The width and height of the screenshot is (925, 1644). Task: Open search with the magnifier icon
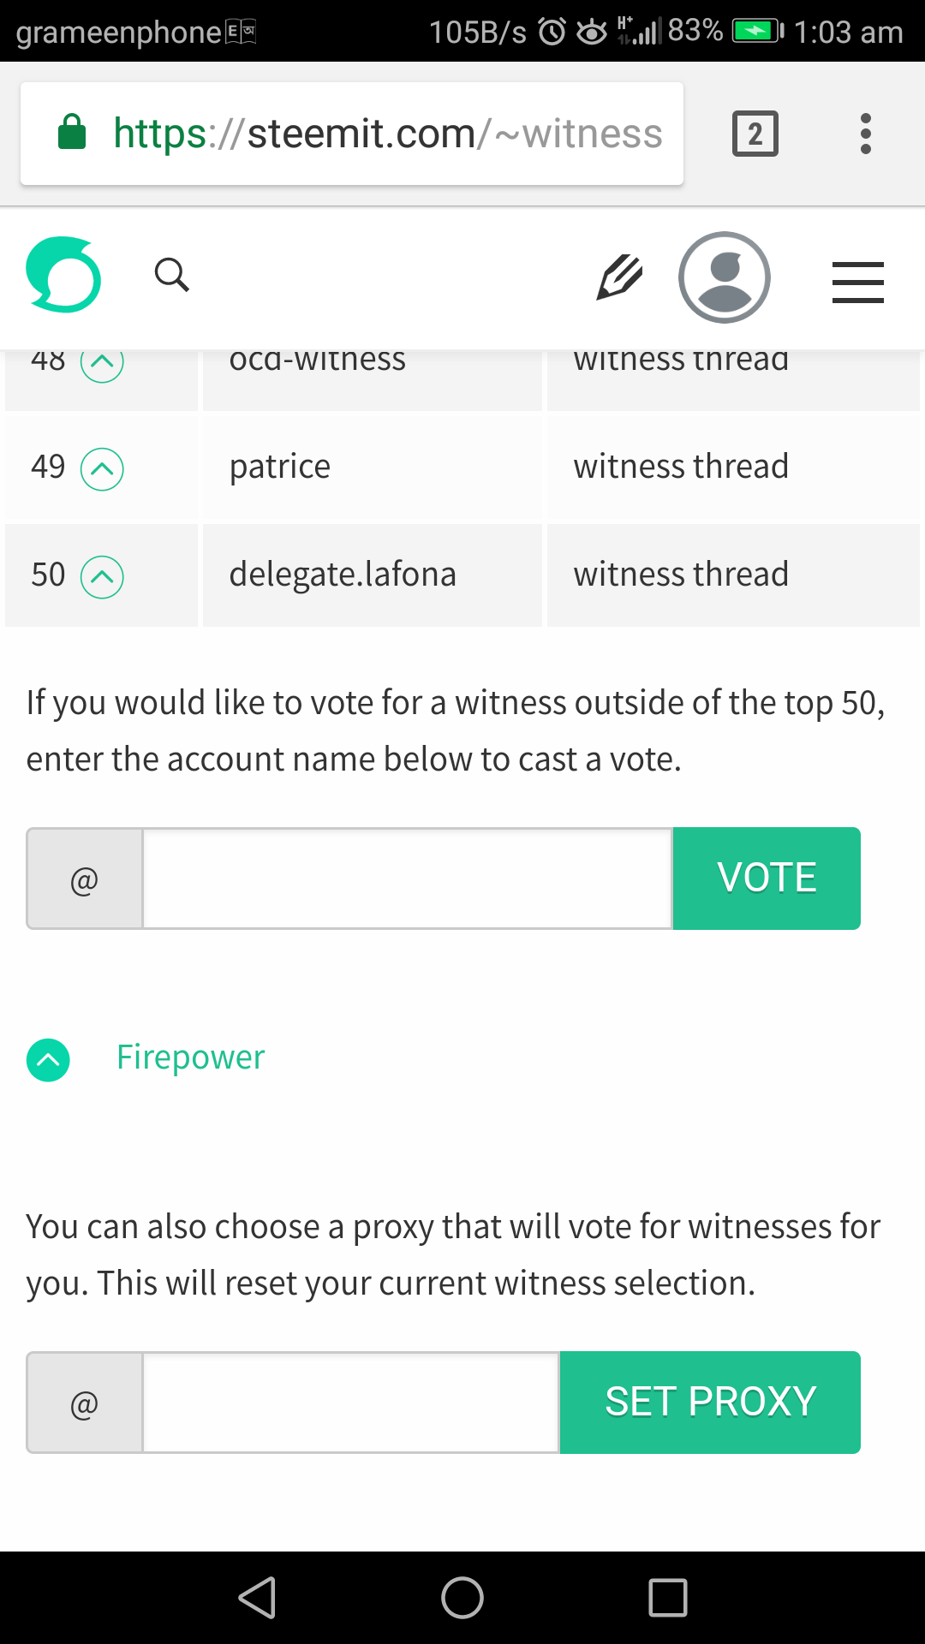tap(171, 275)
